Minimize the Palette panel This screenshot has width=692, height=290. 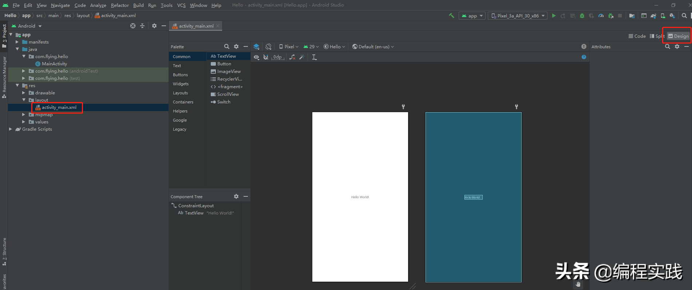[x=246, y=46]
